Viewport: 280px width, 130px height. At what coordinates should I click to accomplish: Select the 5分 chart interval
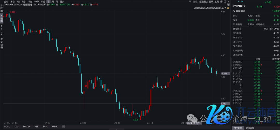point(24,2)
